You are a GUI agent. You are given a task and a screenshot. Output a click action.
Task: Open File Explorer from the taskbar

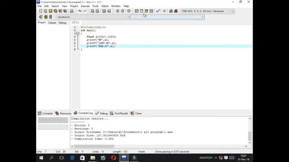coord(93,158)
